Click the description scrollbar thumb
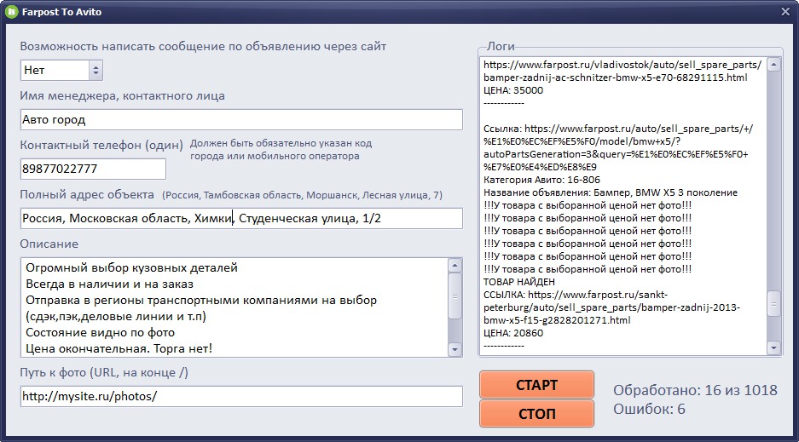The width and height of the screenshot is (799, 442). (x=455, y=296)
